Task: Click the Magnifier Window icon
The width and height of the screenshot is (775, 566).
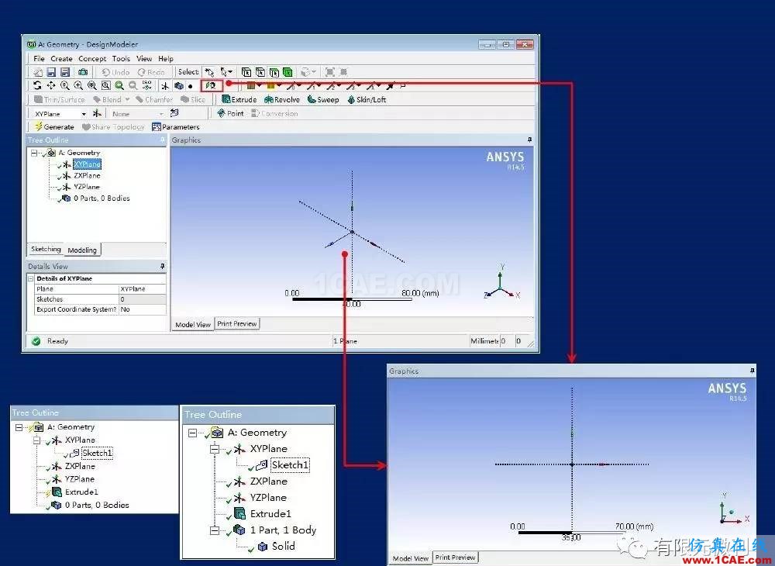Action: point(105,85)
